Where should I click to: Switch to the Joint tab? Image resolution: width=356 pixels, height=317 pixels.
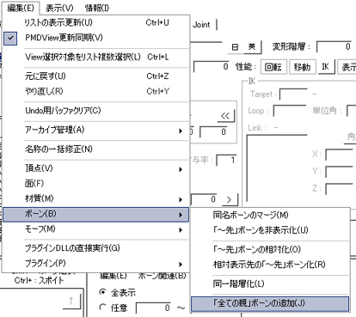pyautogui.click(x=202, y=25)
